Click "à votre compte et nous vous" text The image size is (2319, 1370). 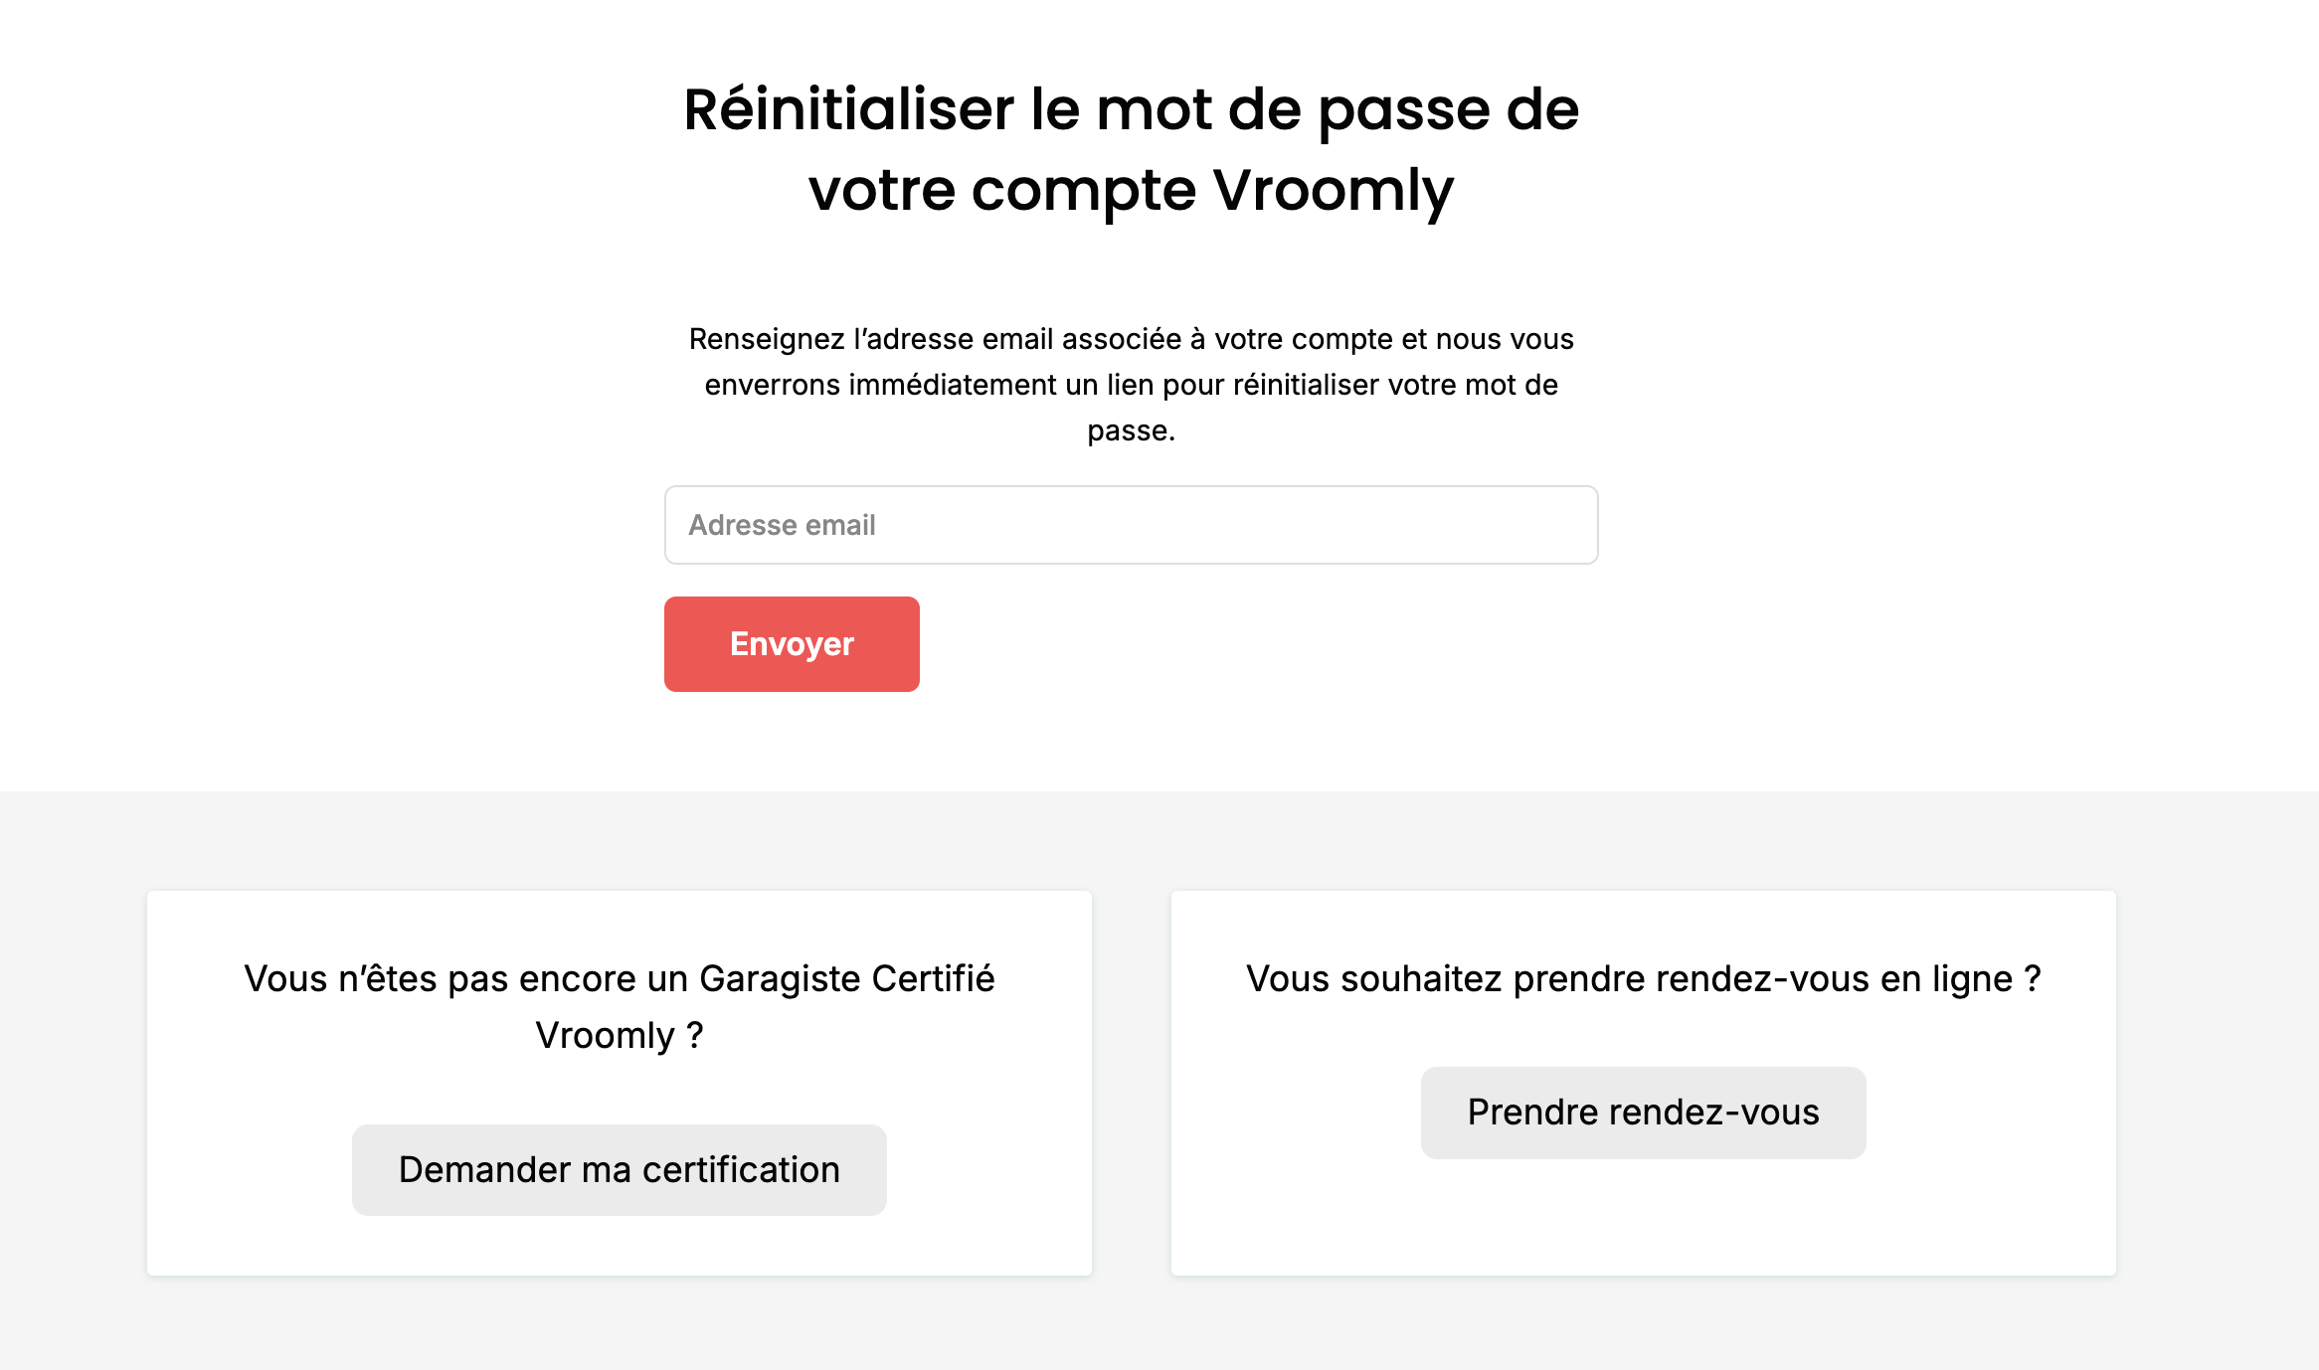click(1381, 340)
